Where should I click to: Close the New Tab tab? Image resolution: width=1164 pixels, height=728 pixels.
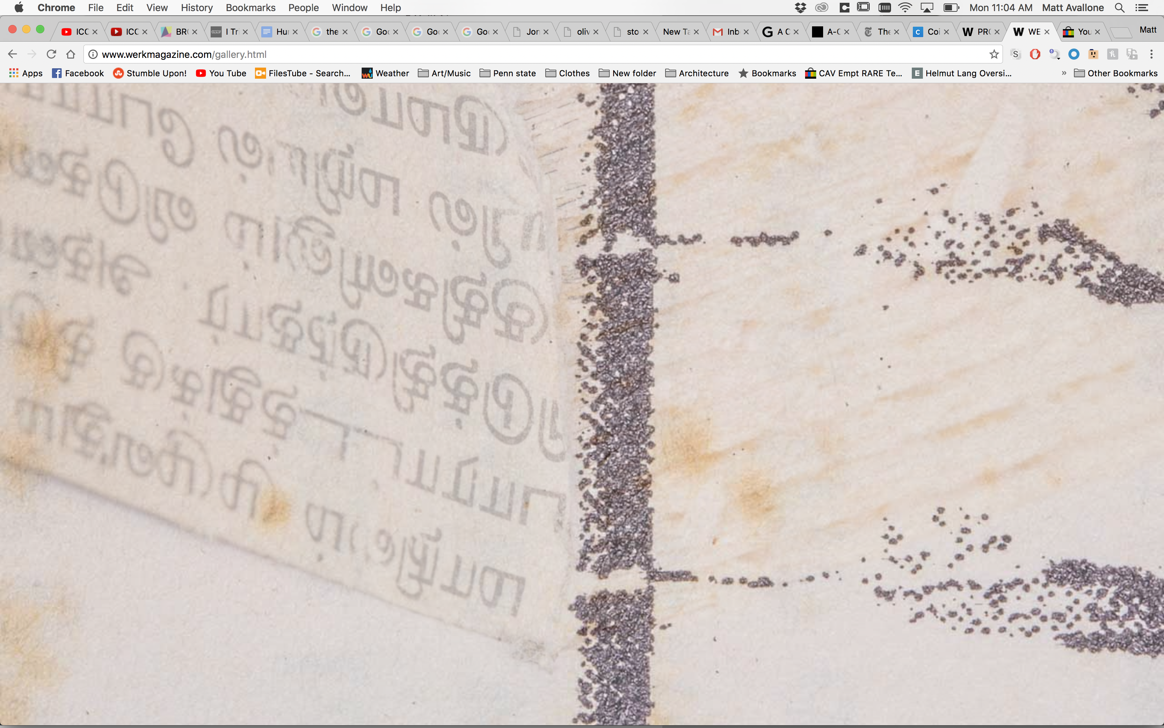pyautogui.click(x=696, y=32)
